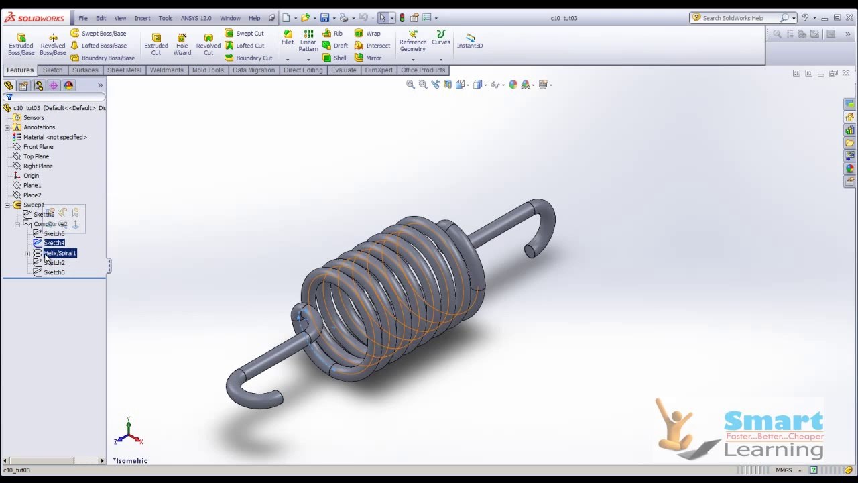
Task: Collapse the Sweep1 feature node
Action: coord(7,205)
